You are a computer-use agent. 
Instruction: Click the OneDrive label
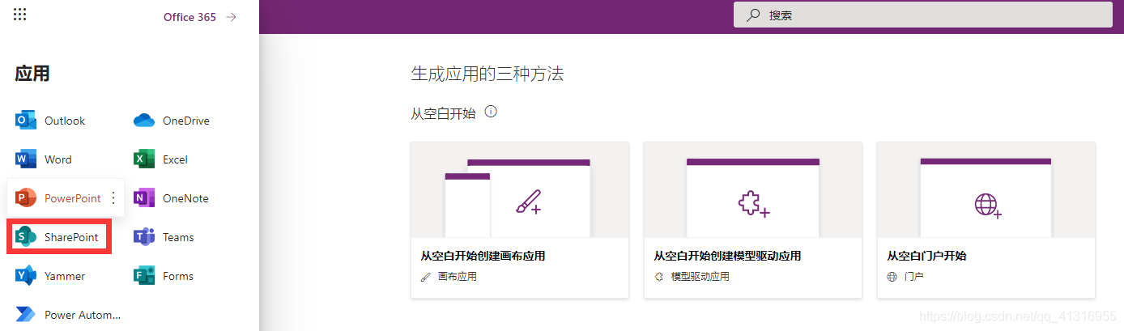[186, 121]
